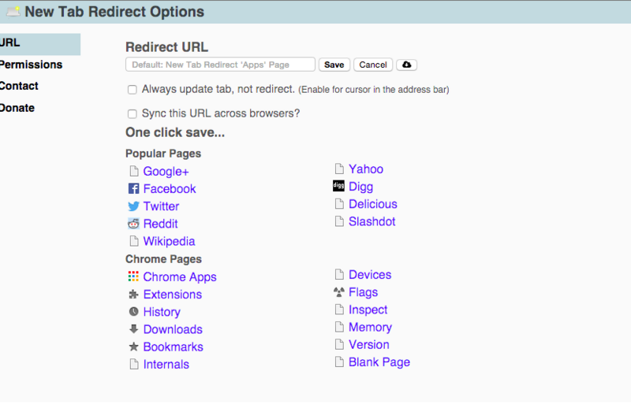The height and width of the screenshot is (408, 631).
Task: Choose the History link
Action: pos(162,312)
